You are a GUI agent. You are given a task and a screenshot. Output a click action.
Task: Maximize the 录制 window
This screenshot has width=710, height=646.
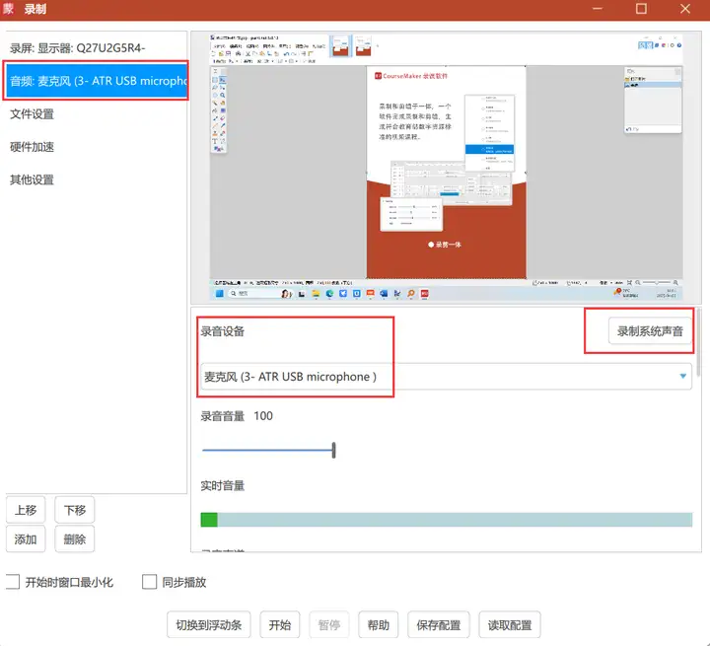coord(641,9)
